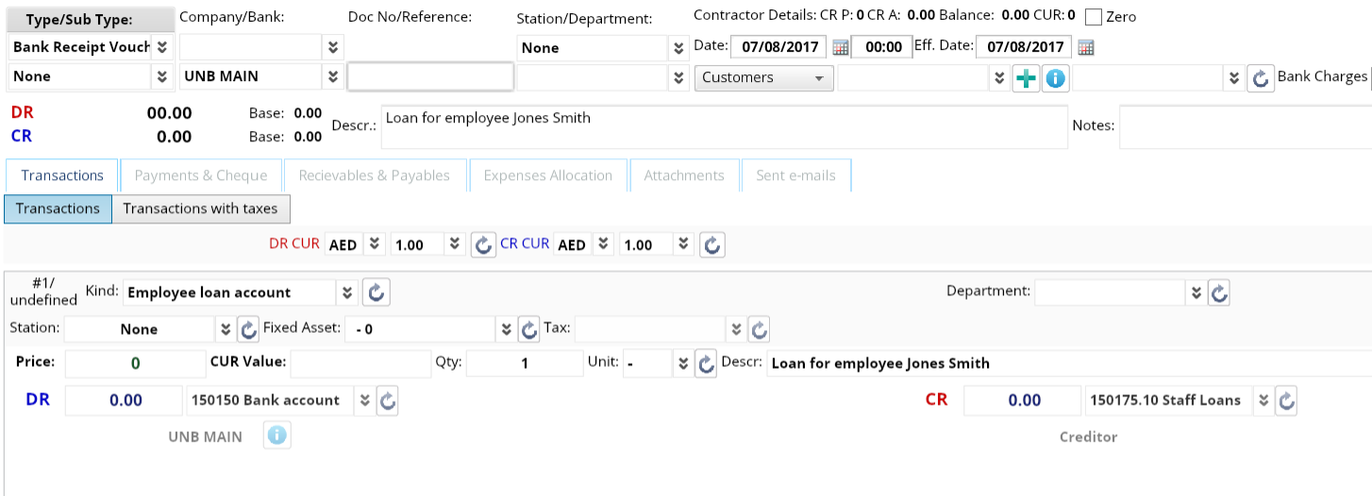Expand the Bank Receipt Voucher type dropdown
1372x496 pixels.
coord(162,47)
